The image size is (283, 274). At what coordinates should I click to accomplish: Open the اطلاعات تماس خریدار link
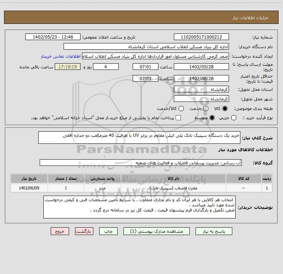[x=61, y=56]
